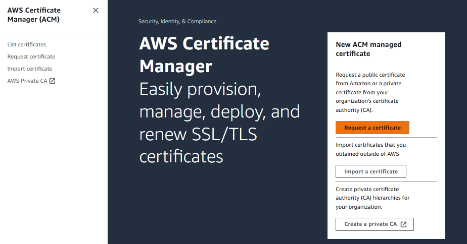The width and height of the screenshot is (467, 244).
Task: Click the Security, Identity, & Compliance text
Action: tap(177, 21)
